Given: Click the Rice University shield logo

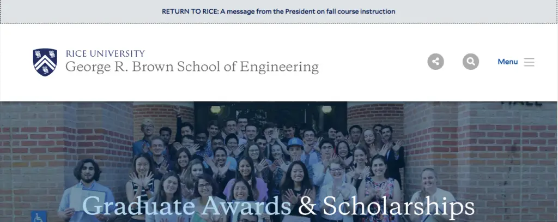Looking at the screenshot, I should tap(45, 62).
